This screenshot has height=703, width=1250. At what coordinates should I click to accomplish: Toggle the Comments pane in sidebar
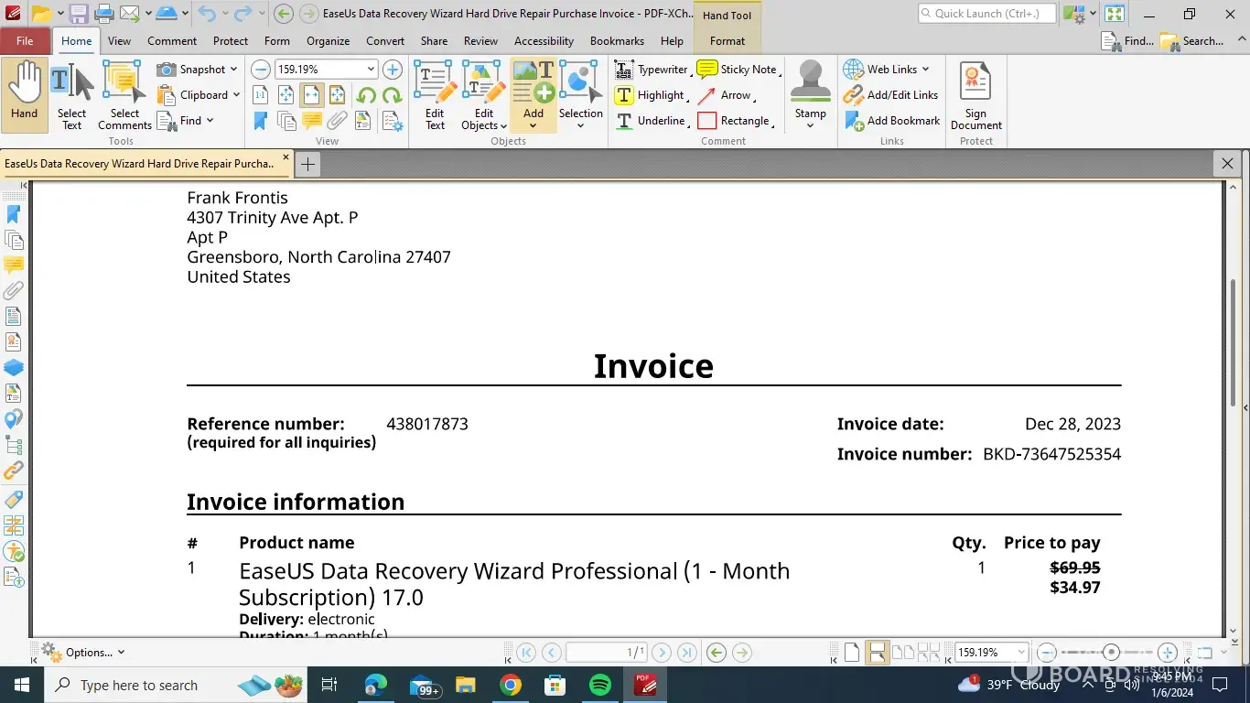point(14,265)
